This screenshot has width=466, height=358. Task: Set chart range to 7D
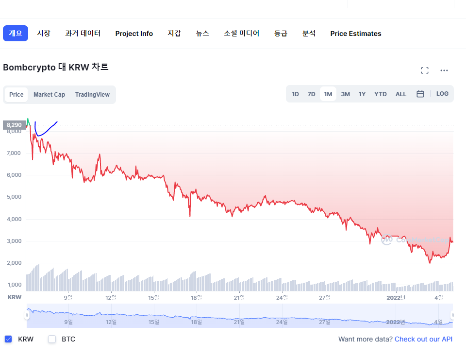(312, 94)
